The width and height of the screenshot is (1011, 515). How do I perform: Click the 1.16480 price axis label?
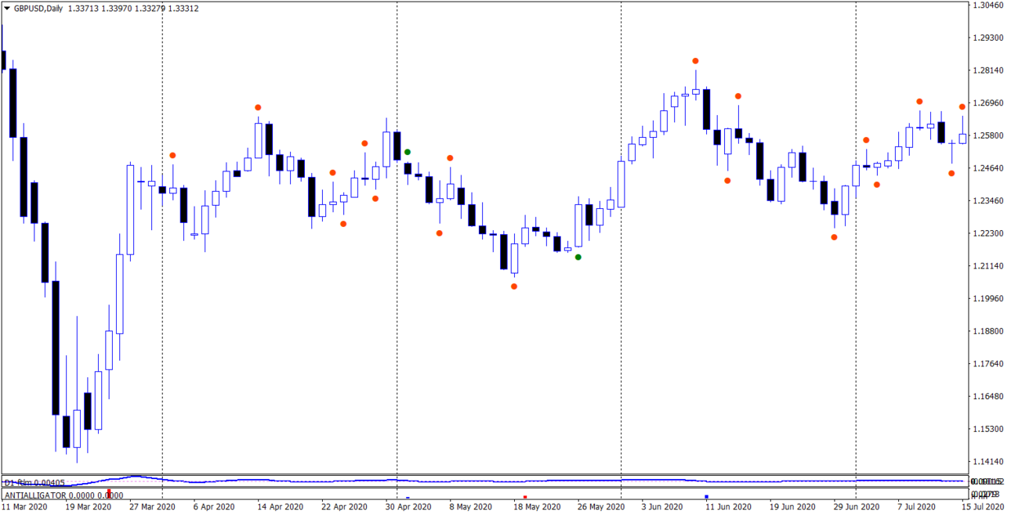[x=988, y=396]
